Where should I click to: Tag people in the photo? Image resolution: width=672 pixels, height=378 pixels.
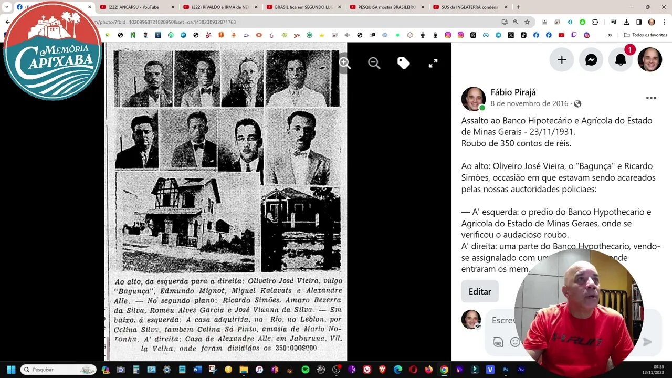point(404,63)
